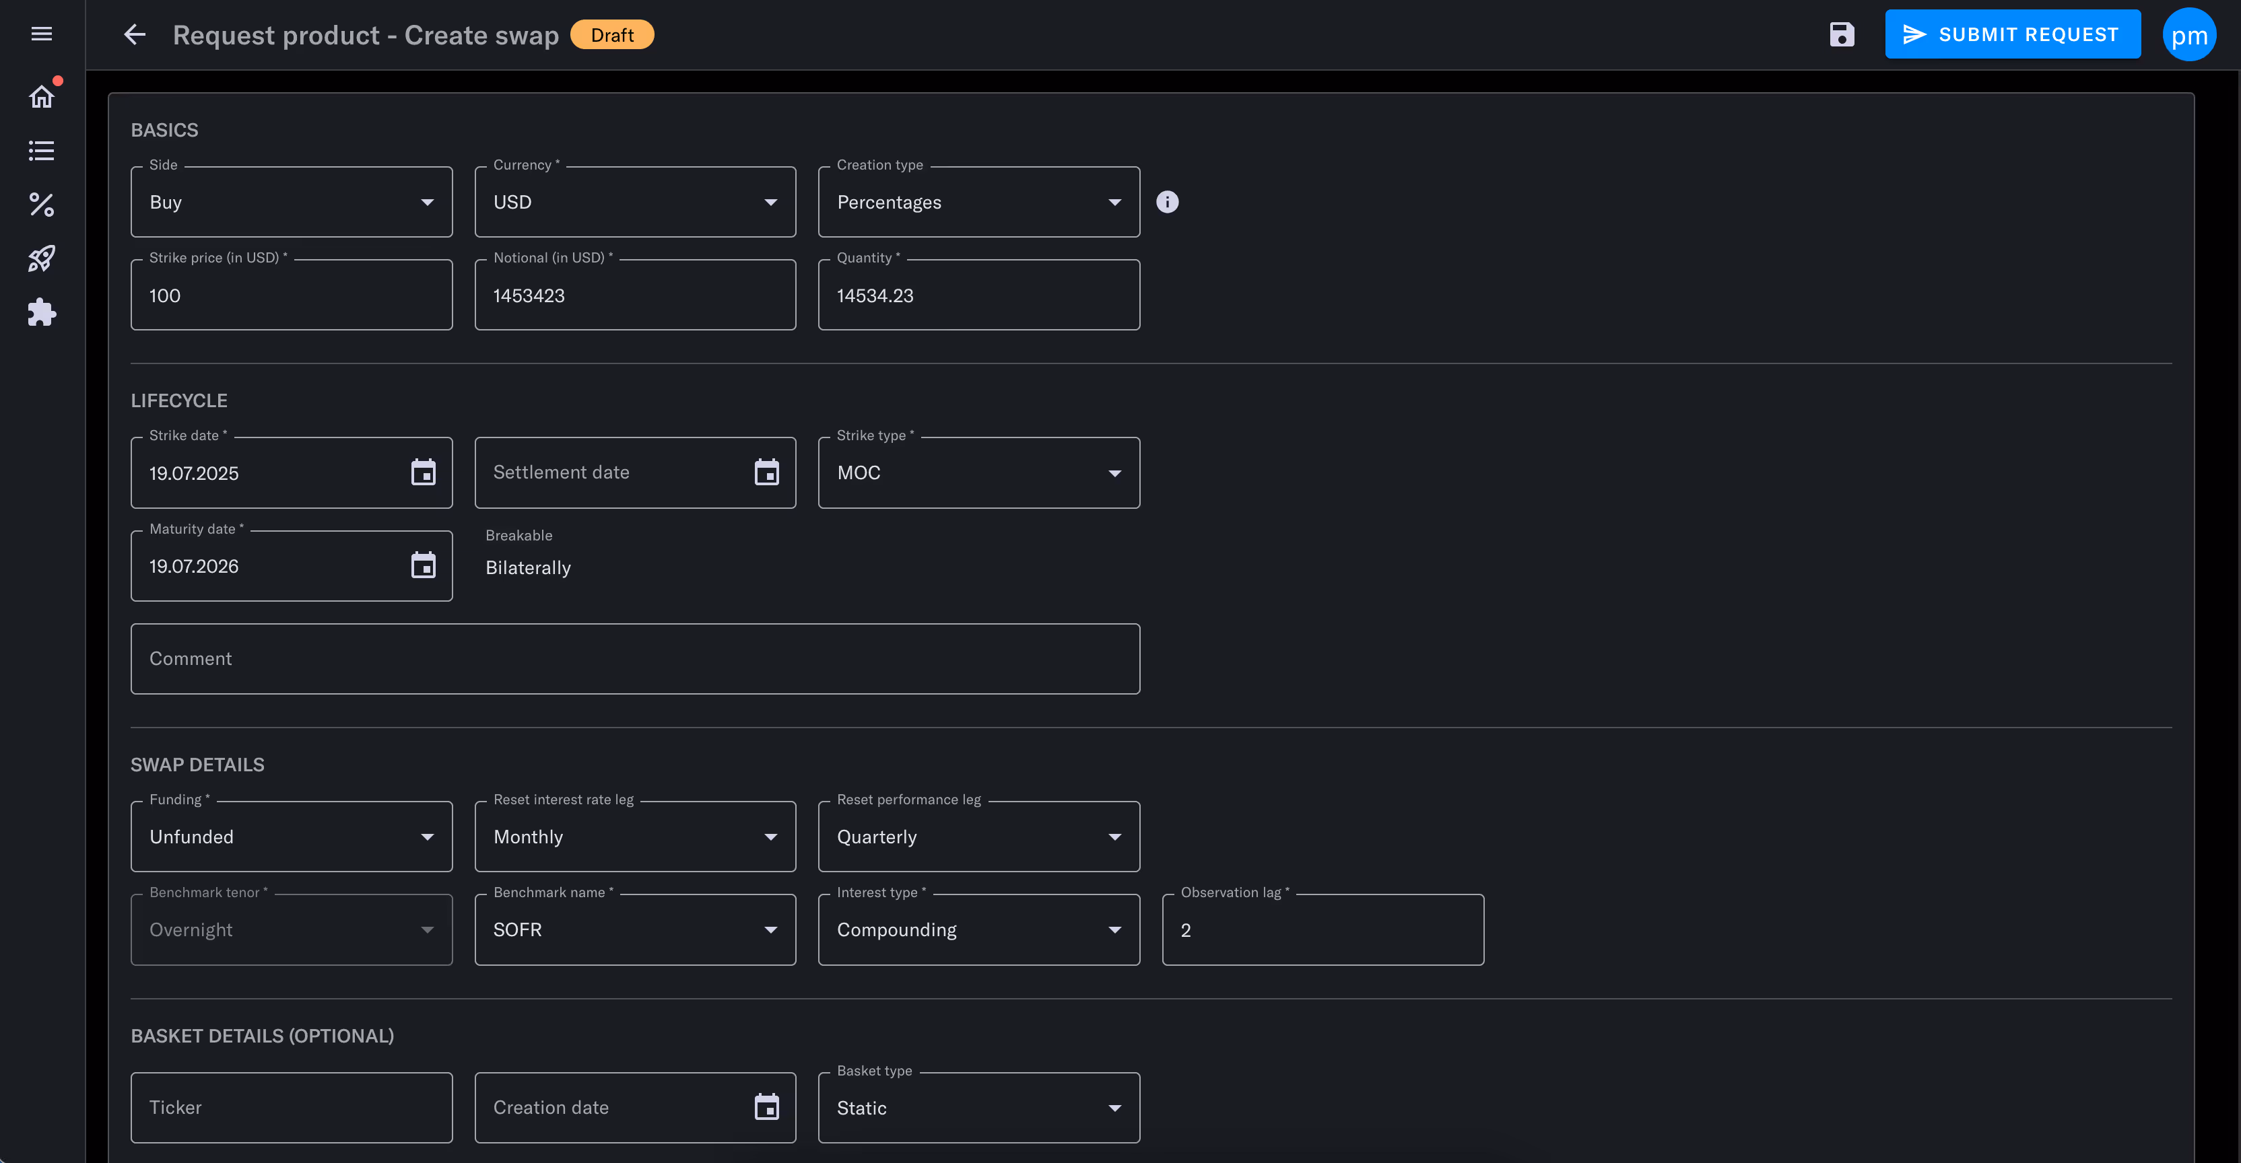Open the rocket icon in the sidebar
Screen dimensions: 2241x1163
(42, 258)
